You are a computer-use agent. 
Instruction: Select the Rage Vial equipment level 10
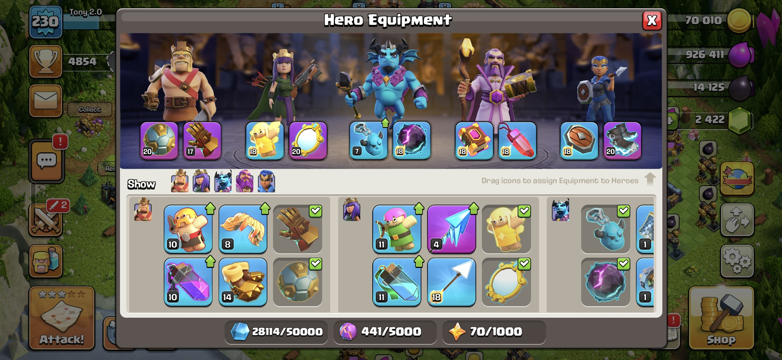[188, 282]
